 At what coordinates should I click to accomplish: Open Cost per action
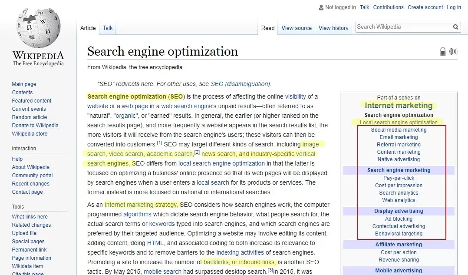coord(399,252)
